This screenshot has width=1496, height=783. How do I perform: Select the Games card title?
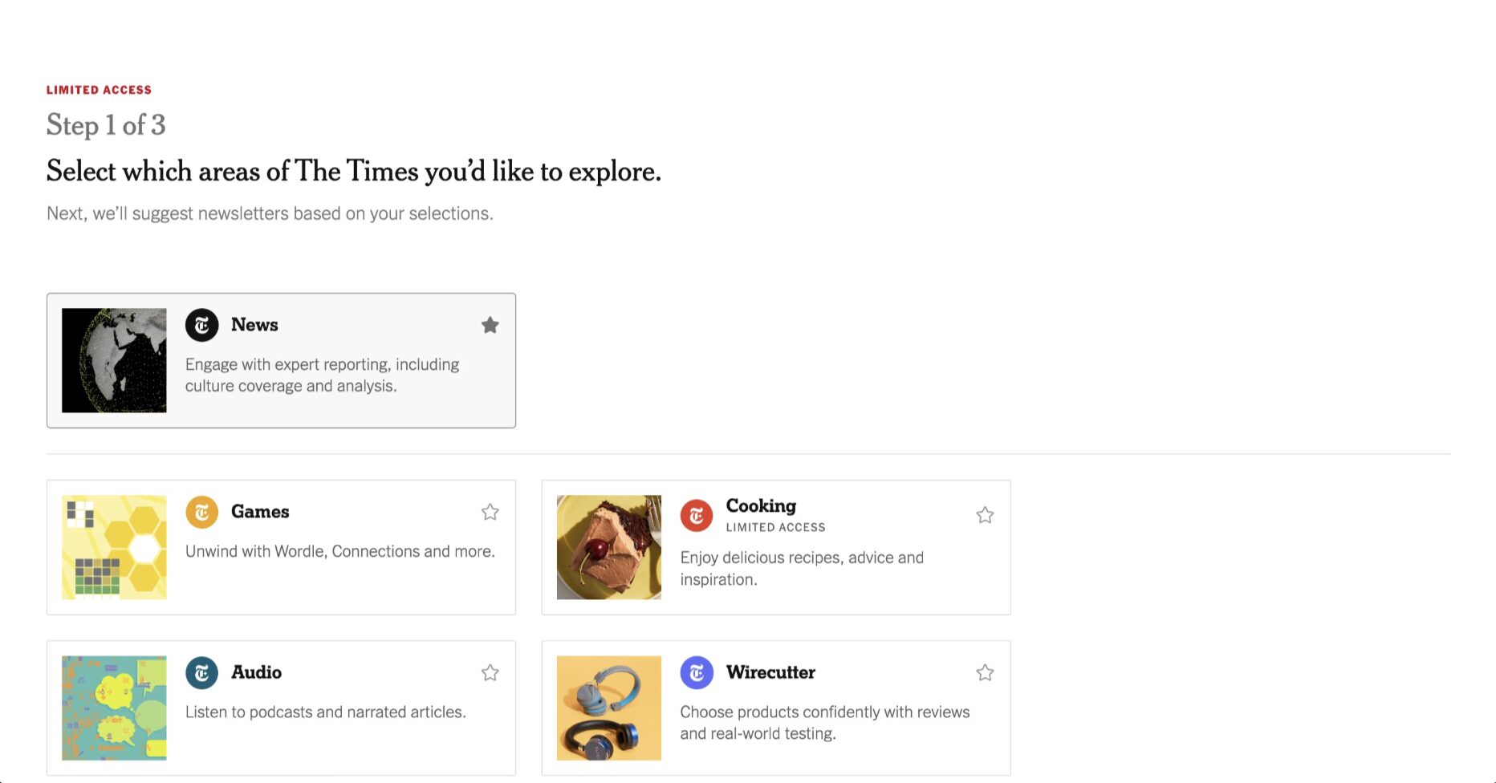[x=260, y=512]
